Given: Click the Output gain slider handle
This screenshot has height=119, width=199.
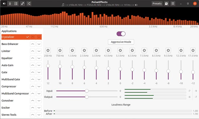Looking at the screenshot, I should [x=87, y=97].
